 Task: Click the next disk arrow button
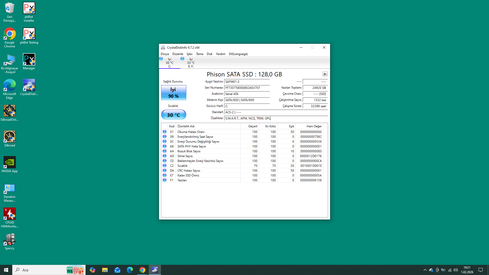(x=325, y=74)
